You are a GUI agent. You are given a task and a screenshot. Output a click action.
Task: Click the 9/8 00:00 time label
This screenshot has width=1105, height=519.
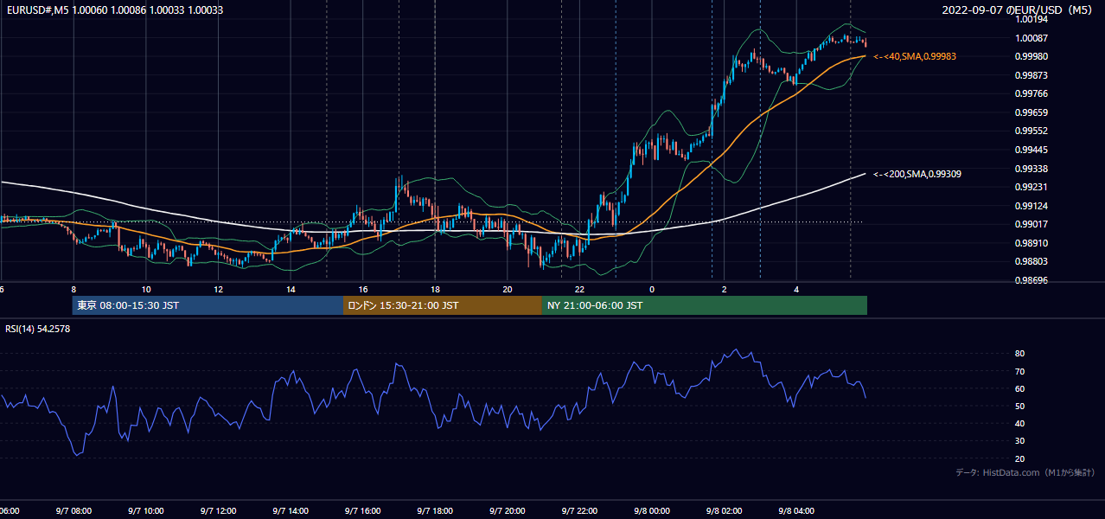651,510
